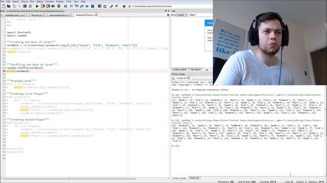The height and width of the screenshot is (183, 327).
Task: Click the New file icon in toolbar
Action: point(4,6)
